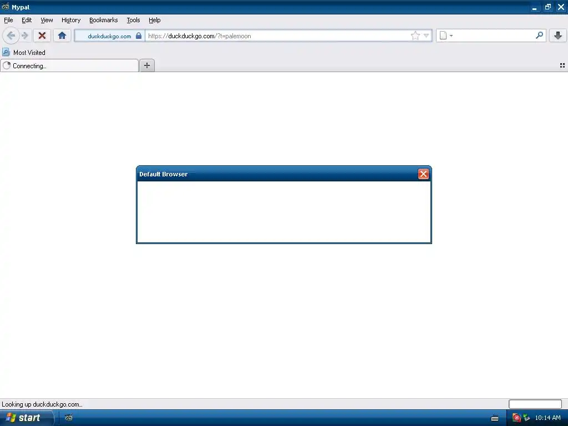Click the search magnifier icon
568x426 pixels.
[x=539, y=35]
